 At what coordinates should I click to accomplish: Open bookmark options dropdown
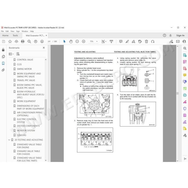11,54
